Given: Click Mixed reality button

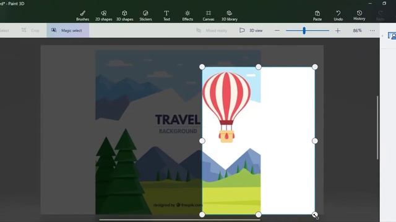Looking at the screenshot, I should pyautogui.click(x=212, y=30).
